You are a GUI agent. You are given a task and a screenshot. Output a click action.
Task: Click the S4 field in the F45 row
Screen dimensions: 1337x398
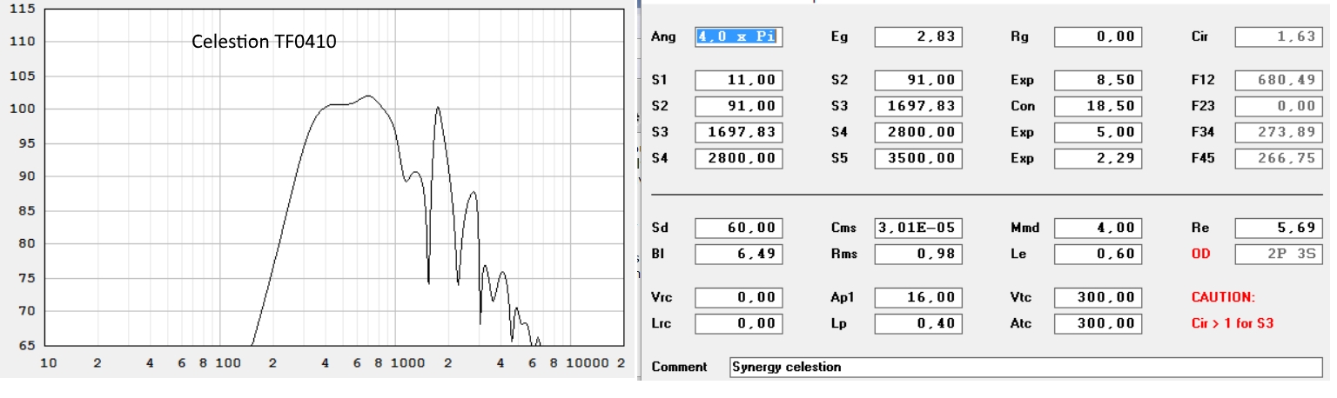point(739,159)
